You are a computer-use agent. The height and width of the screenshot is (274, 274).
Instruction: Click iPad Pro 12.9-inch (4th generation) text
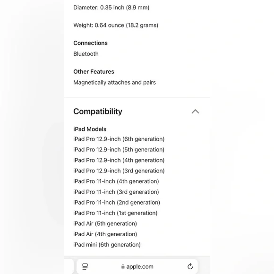(x=119, y=160)
